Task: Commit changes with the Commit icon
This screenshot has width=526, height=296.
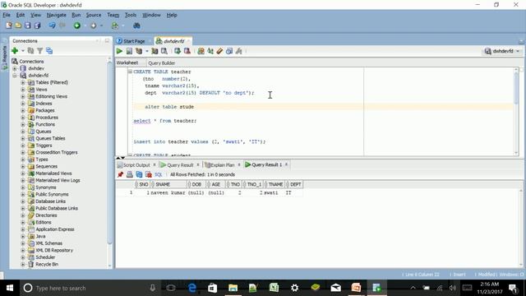Action: click(178, 51)
